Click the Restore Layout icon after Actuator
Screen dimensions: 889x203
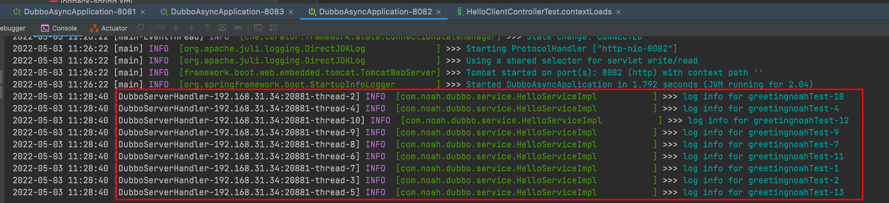[140, 28]
